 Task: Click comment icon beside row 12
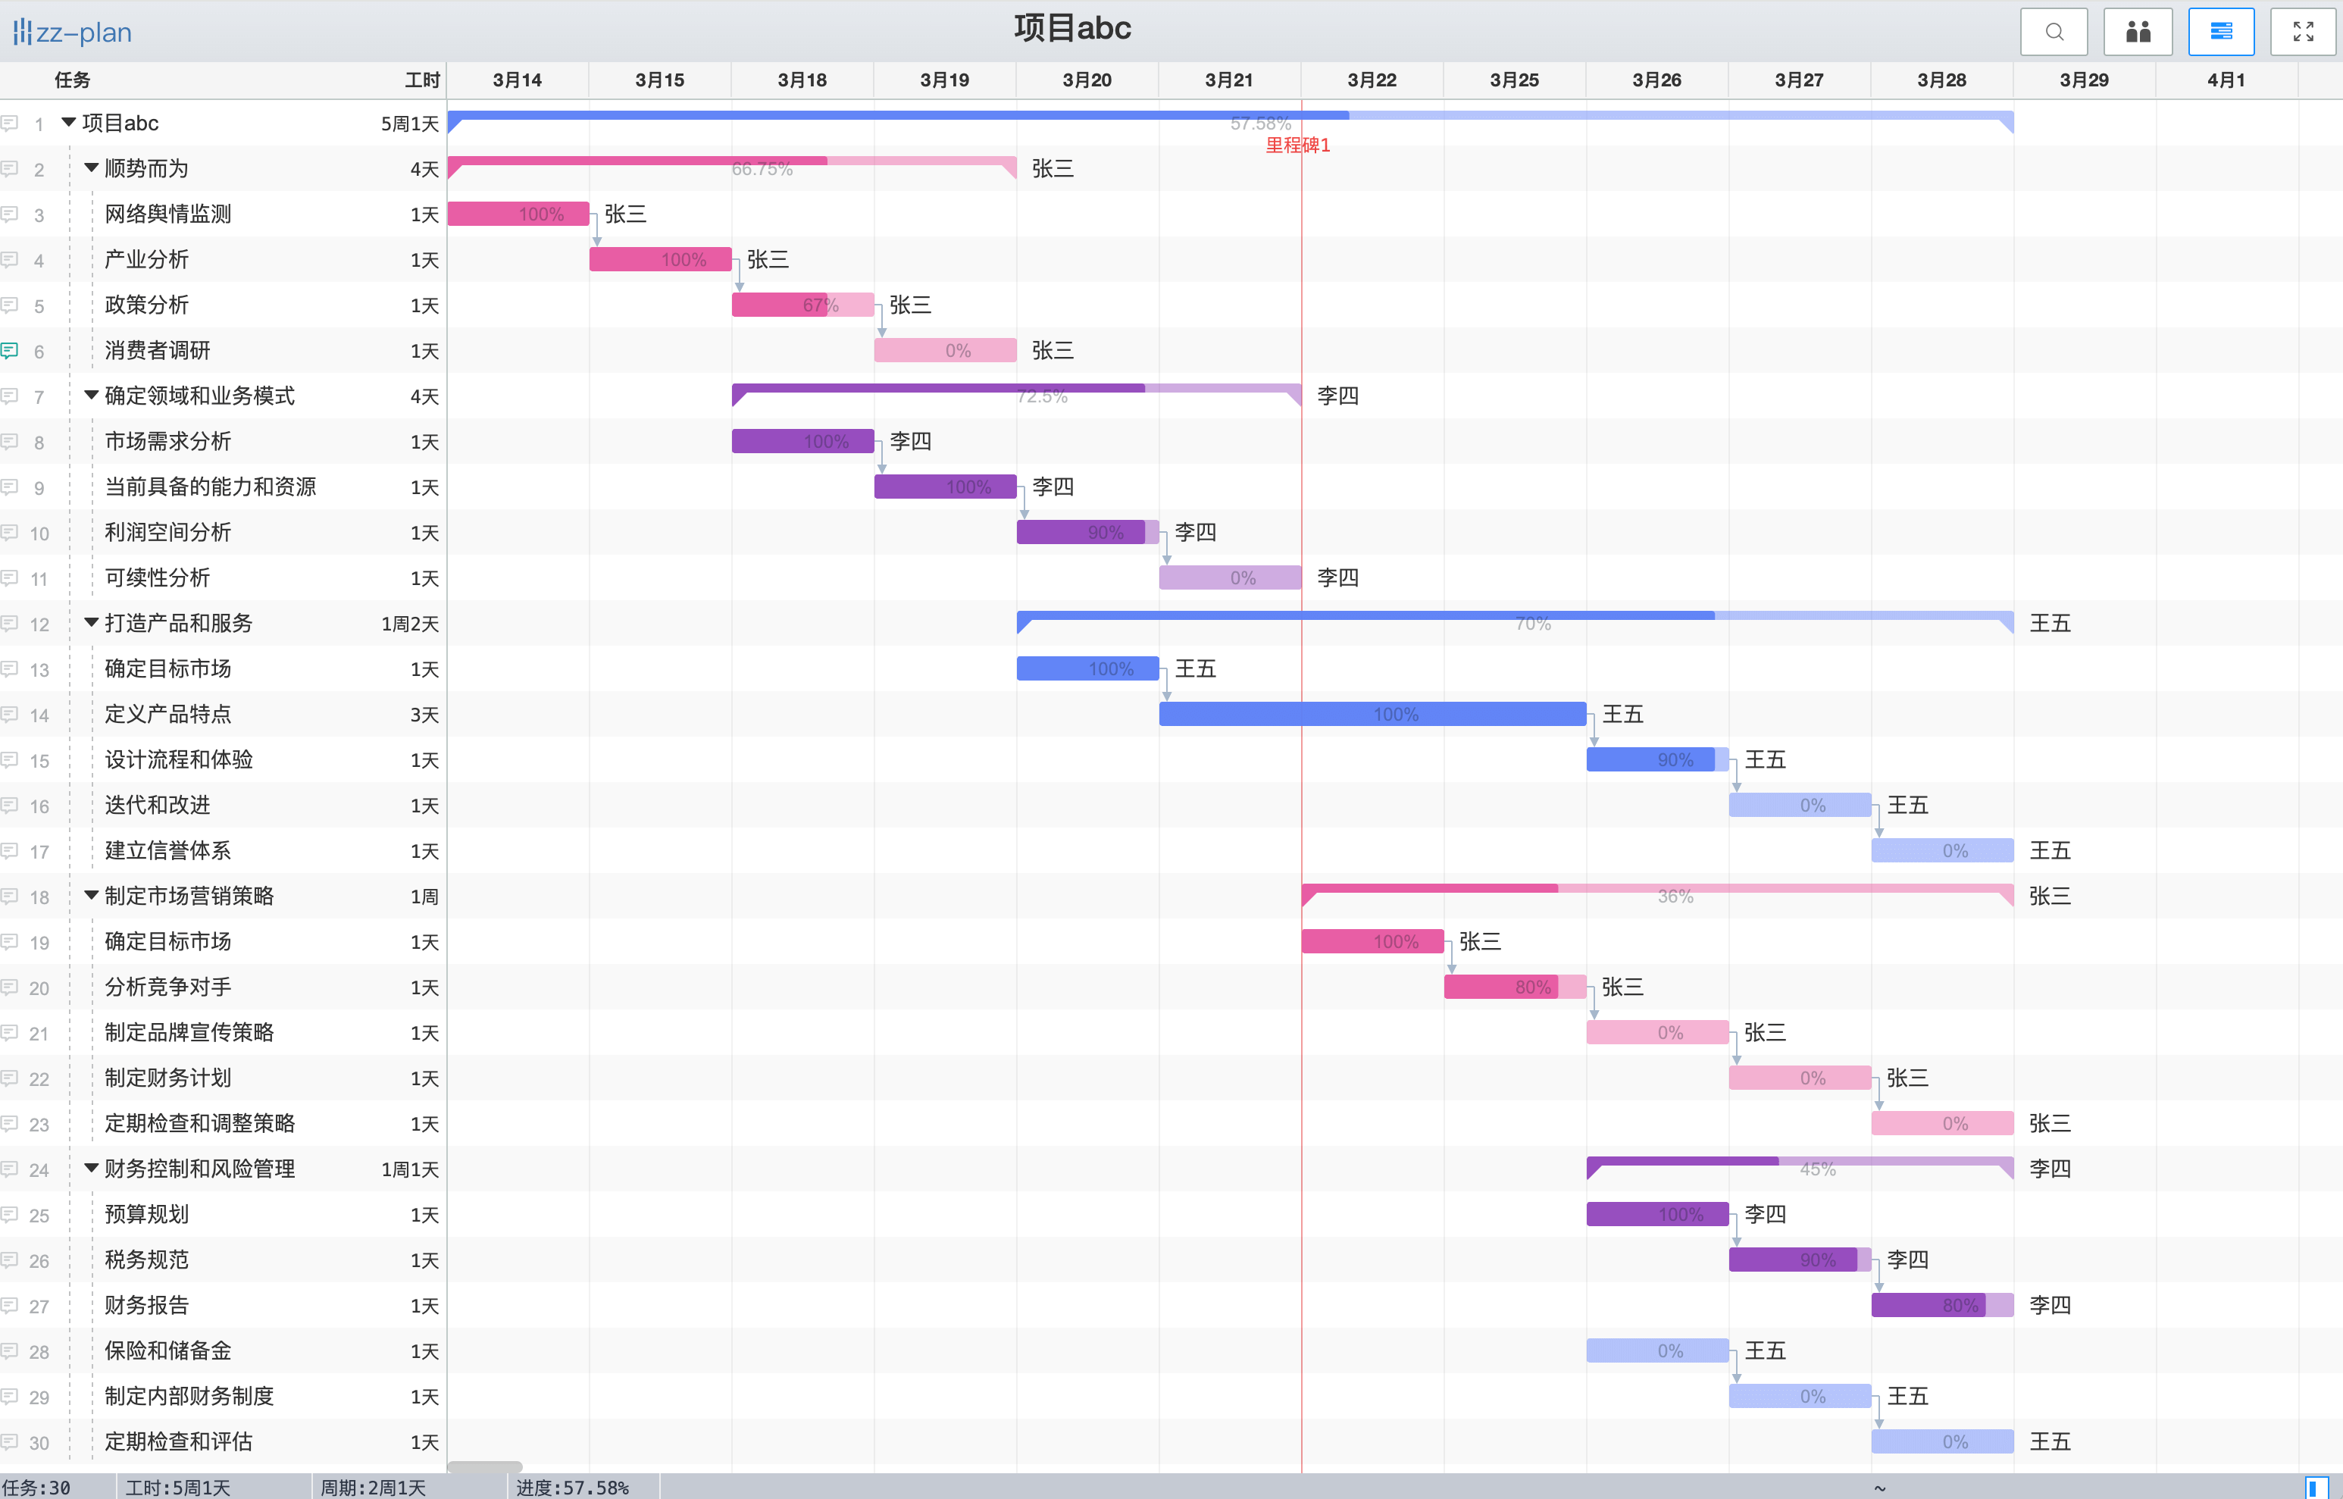[10, 624]
